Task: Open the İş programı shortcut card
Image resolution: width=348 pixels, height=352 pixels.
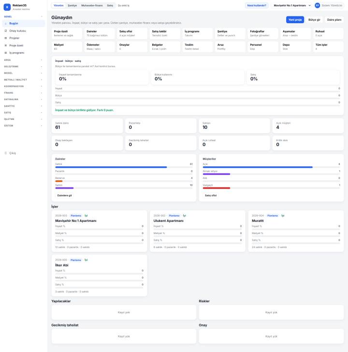Action: point(198,33)
